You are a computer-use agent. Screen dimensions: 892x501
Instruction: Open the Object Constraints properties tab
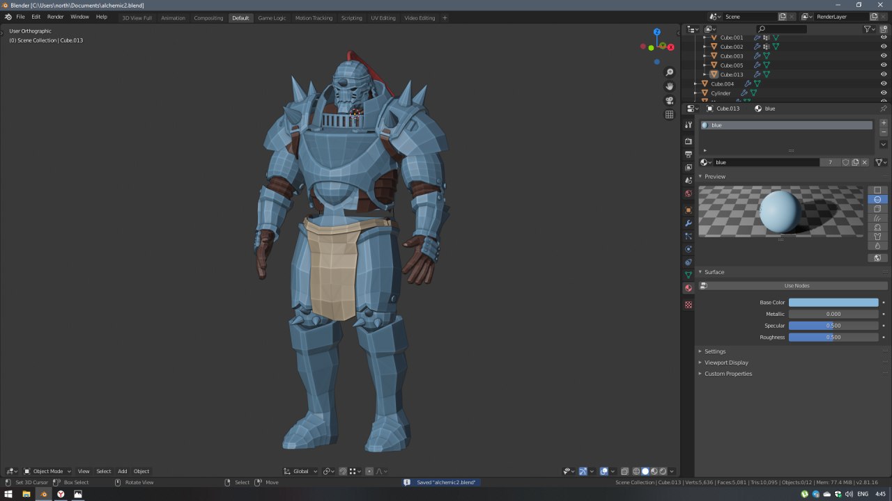point(689,262)
